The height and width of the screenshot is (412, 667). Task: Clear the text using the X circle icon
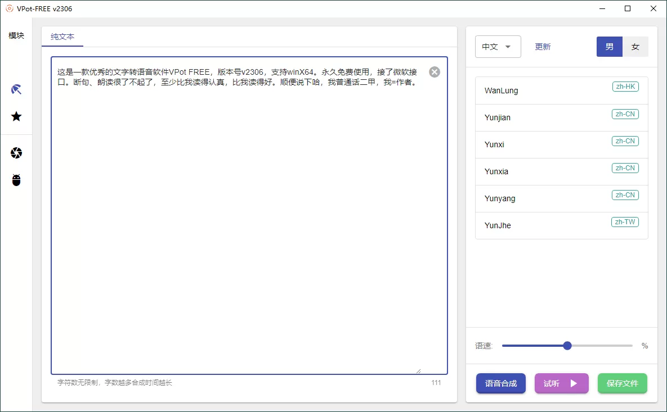coord(434,72)
